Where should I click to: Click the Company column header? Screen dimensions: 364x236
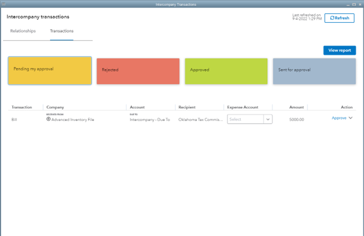tap(55, 107)
